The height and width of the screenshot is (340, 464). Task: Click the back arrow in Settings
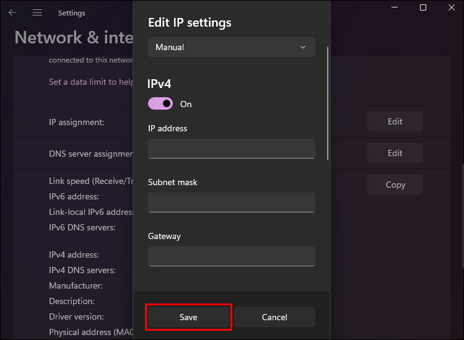12,12
